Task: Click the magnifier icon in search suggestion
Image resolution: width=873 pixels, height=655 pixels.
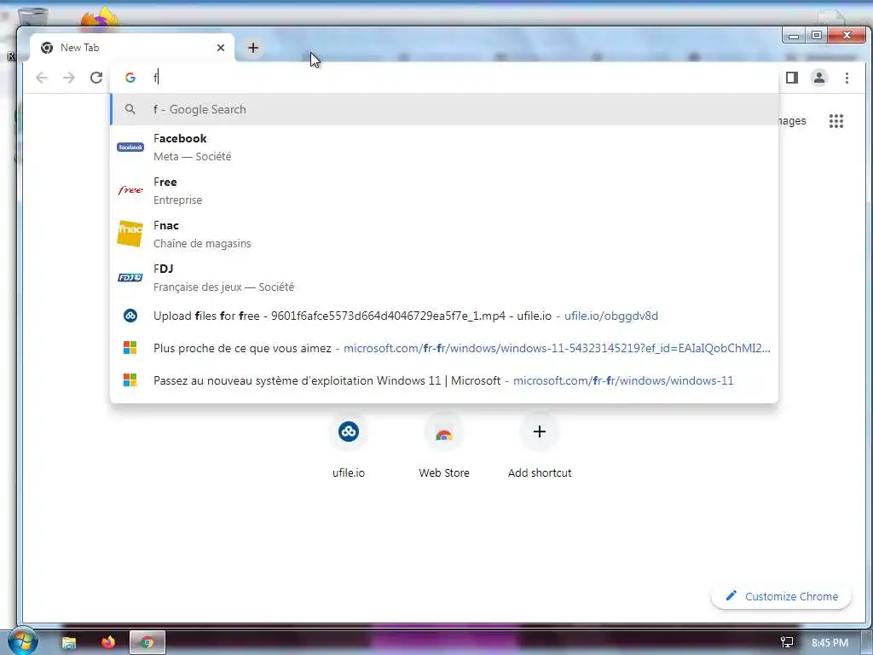Action: pyautogui.click(x=130, y=109)
